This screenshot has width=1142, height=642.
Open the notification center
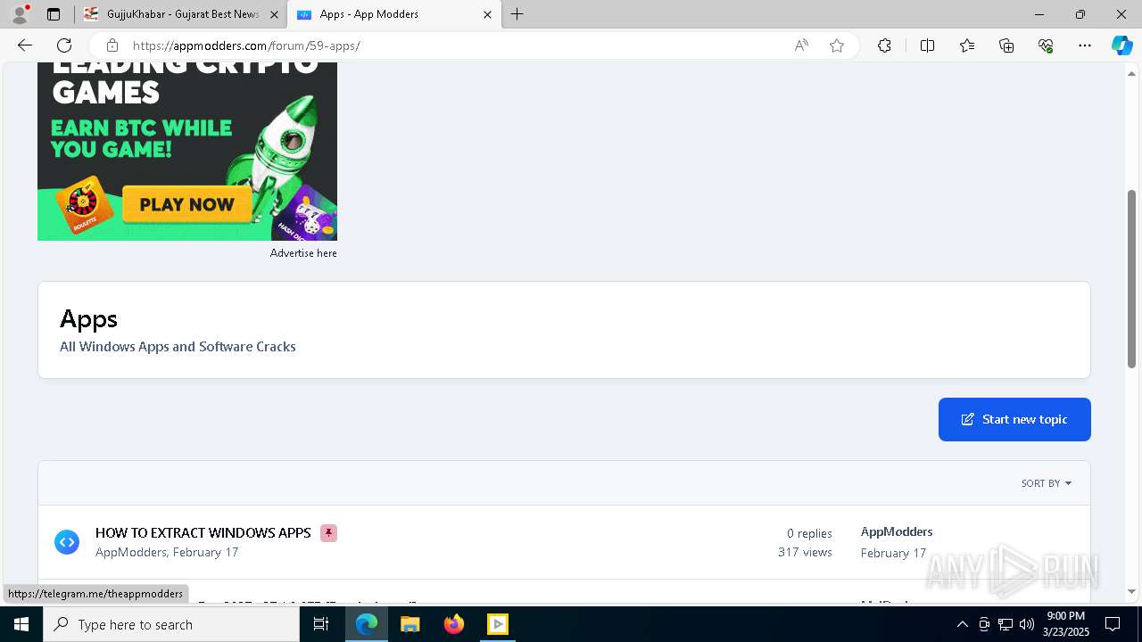point(1113,624)
